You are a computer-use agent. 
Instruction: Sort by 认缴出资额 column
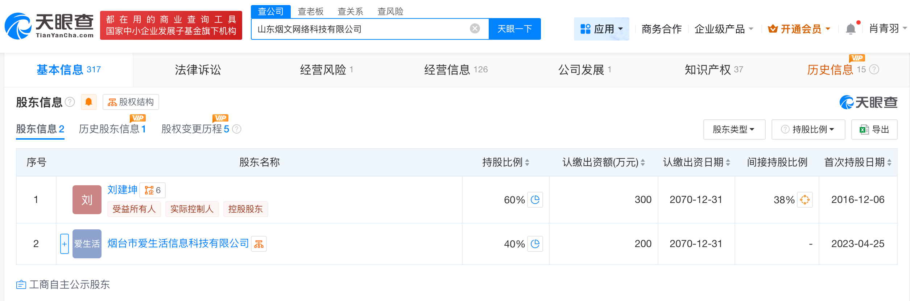603,162
